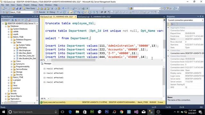
Task: Open the File menu
Action: tap(2, 5)
